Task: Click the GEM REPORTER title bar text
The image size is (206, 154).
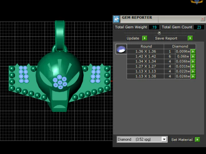Action: tap(137, 18)
